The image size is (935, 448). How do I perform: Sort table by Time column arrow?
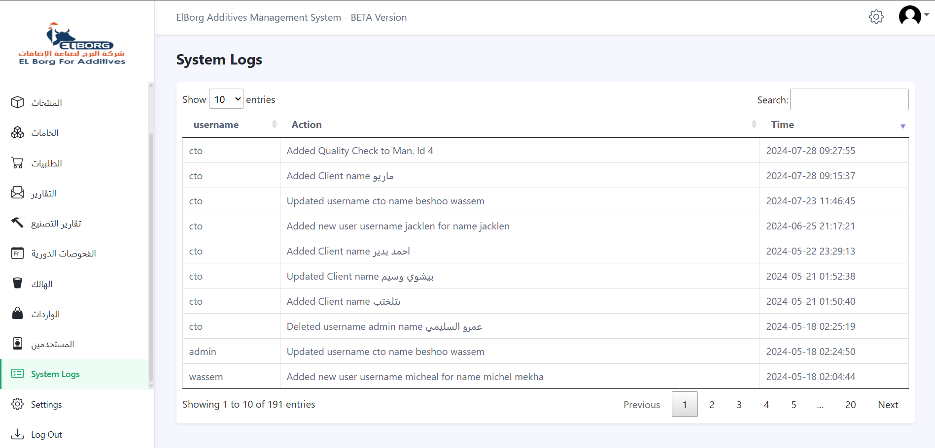[x=902, y=126]
